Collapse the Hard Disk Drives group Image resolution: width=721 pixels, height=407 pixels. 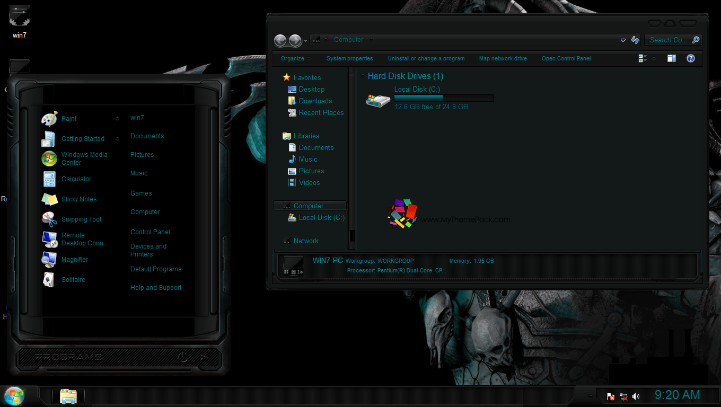363,76
